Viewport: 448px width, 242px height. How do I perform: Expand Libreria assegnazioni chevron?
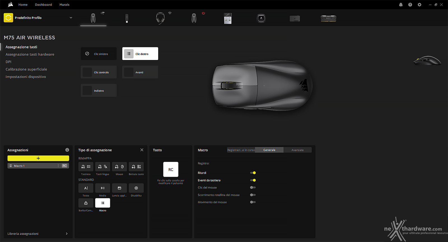point(67,234)
